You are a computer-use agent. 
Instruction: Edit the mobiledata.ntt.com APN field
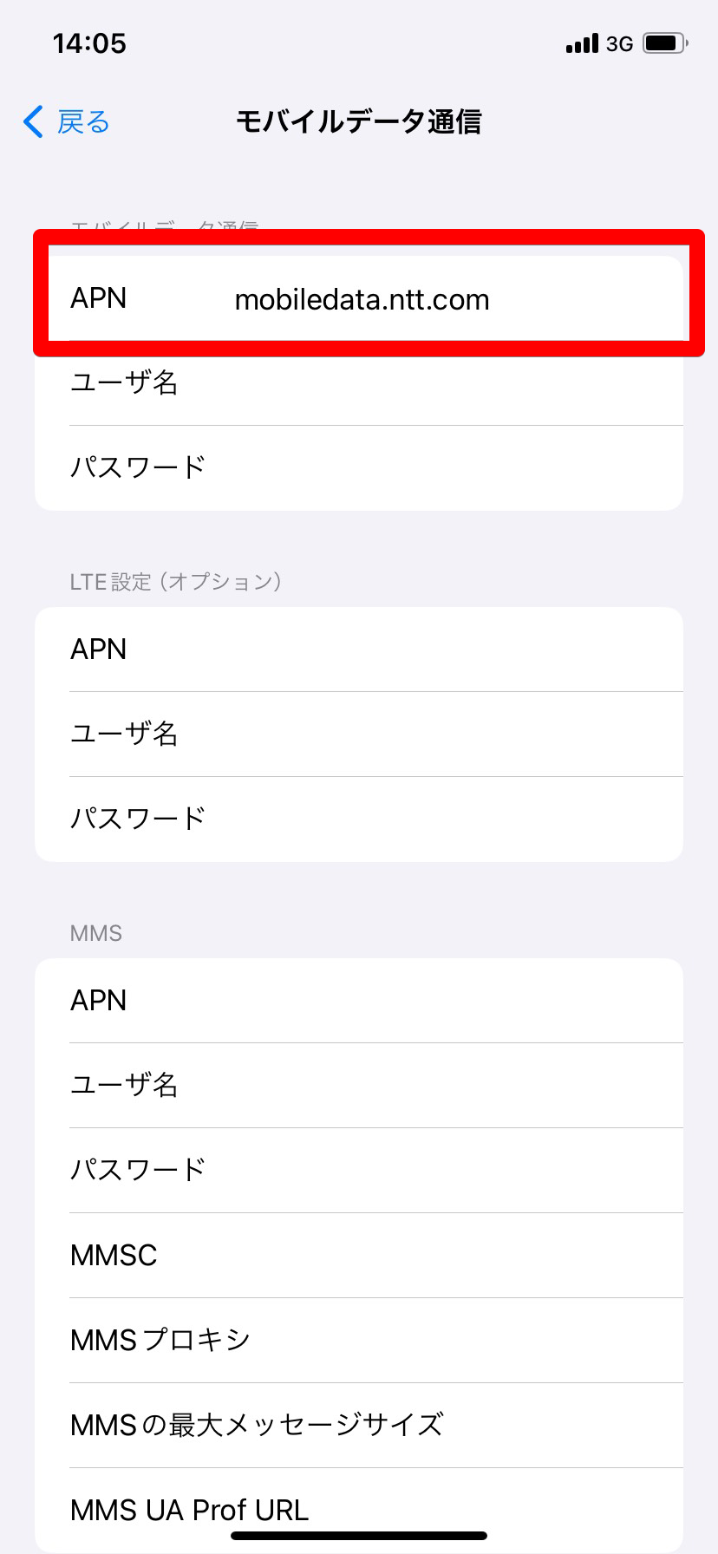[x=362, y=299]
